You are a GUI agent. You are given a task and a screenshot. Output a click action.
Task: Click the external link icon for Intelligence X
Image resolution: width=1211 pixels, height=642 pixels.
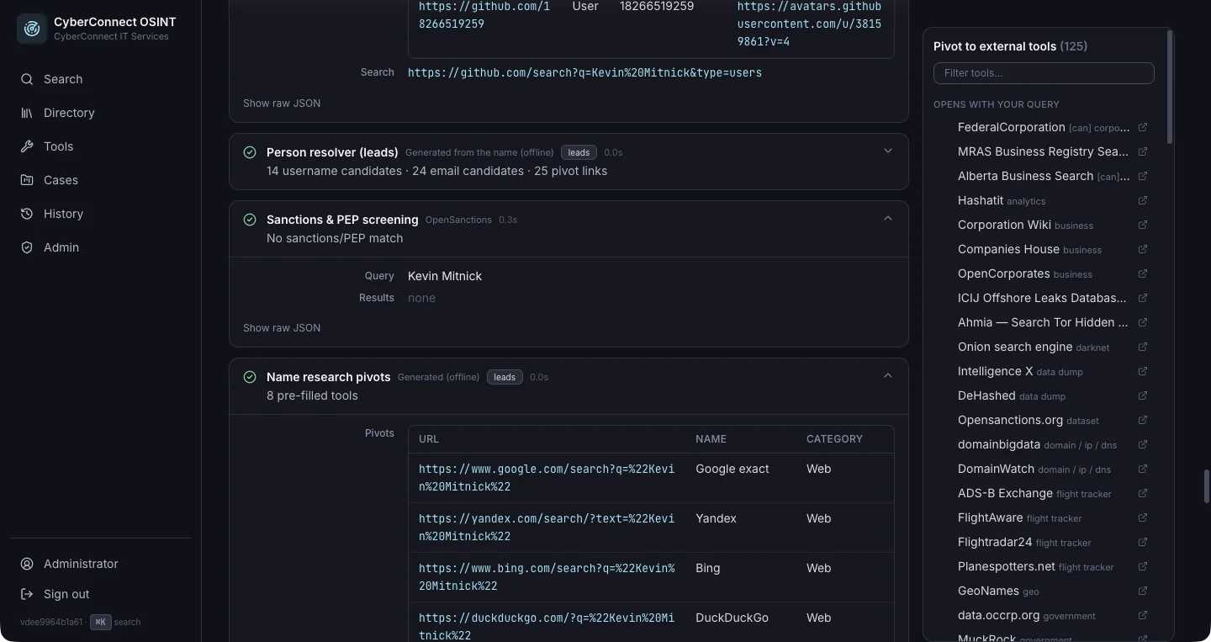(1143, 372)
